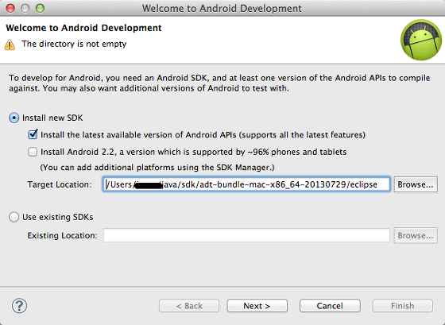Click Browse next to Existing Location
445x325 pixels.
coord(416,235)
